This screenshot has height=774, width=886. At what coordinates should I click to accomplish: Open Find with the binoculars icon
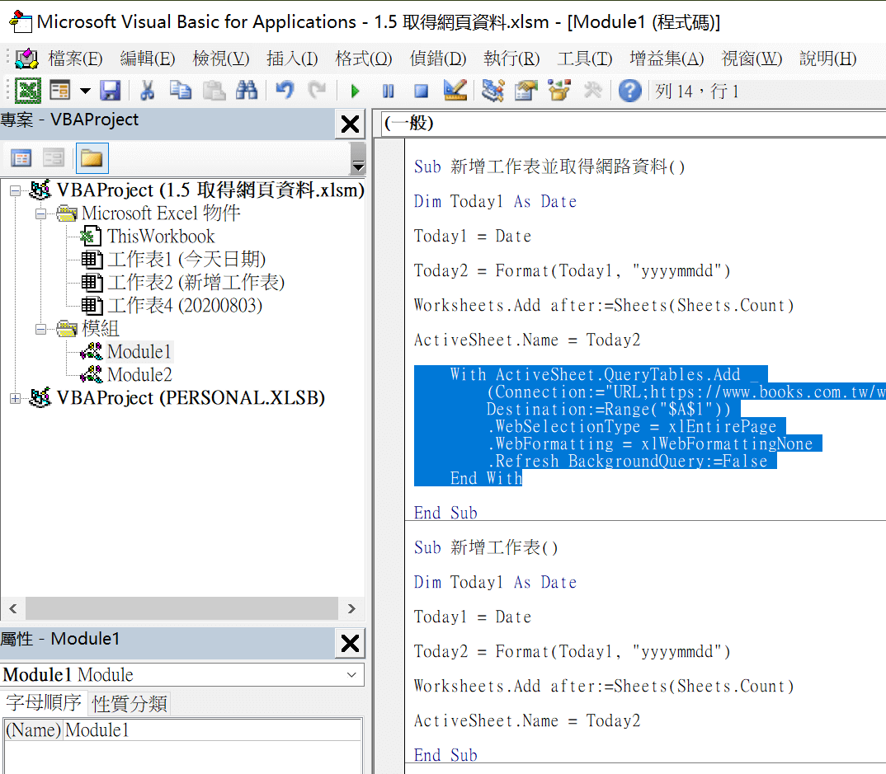tap(247, 91)
